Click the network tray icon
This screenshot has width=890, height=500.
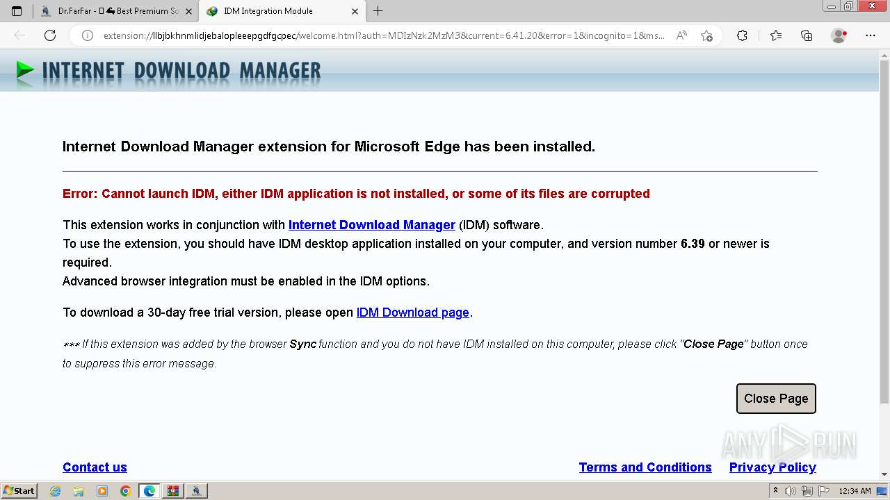click(807, 491)
